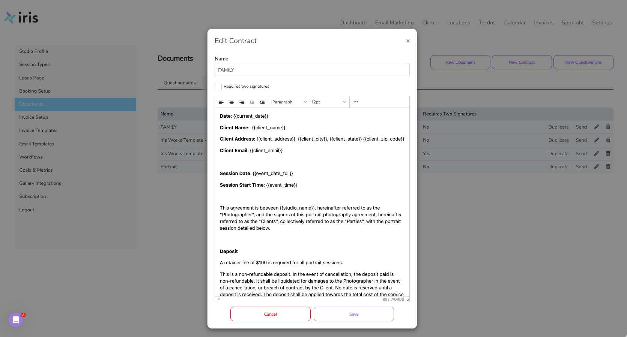Open Email Marketing in top navigation
Viewport: 627px width, 337px height.
(x=394, y=22)
